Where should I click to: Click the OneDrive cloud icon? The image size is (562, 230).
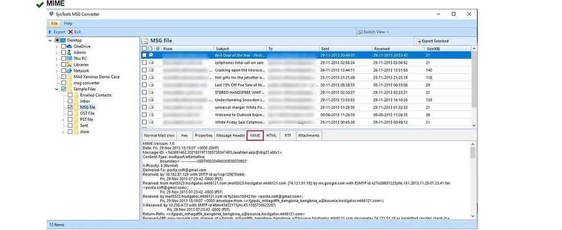coord(70,47)
